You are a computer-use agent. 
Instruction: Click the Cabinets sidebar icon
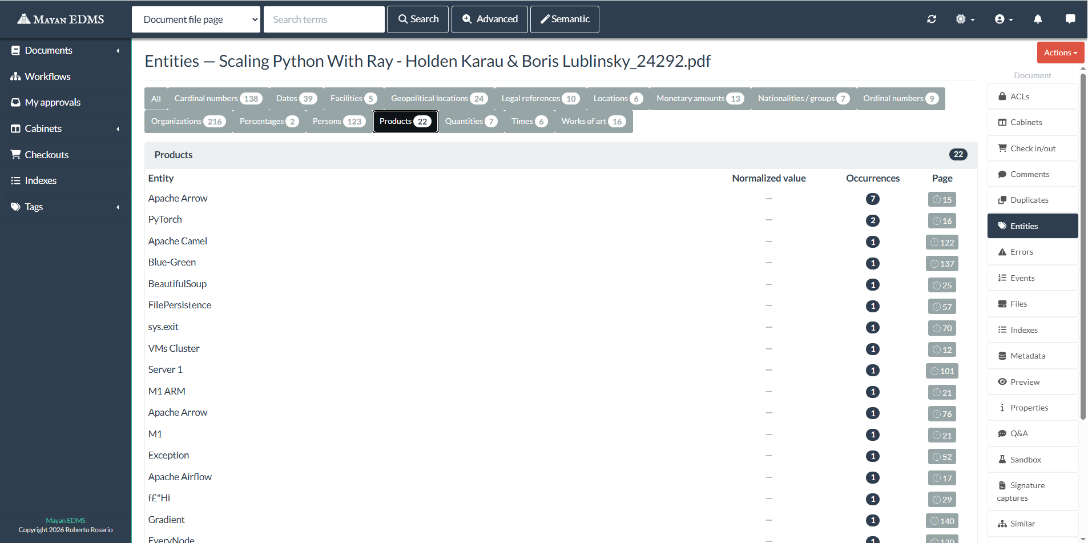15,128
